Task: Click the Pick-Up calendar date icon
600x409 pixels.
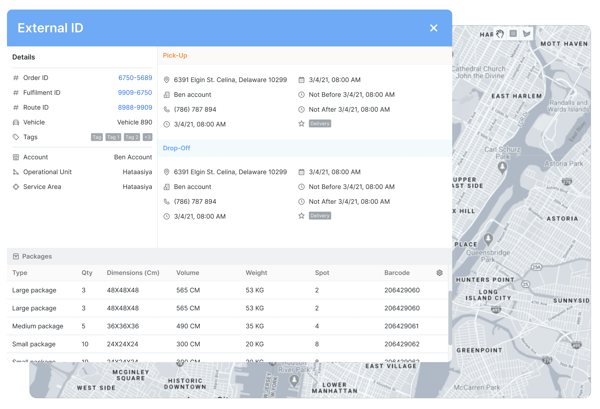Action: tap(301, 80)
